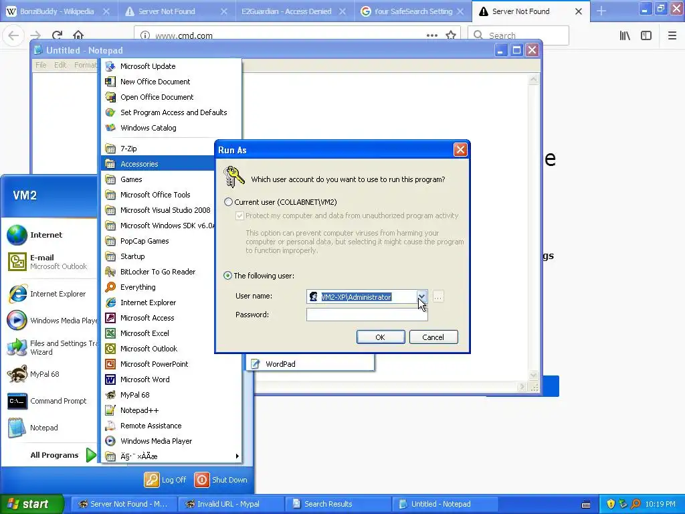Click the security shield tray icon
This screenshot has height=514, width=685.
pyautogui.click(x=611, y=504)
